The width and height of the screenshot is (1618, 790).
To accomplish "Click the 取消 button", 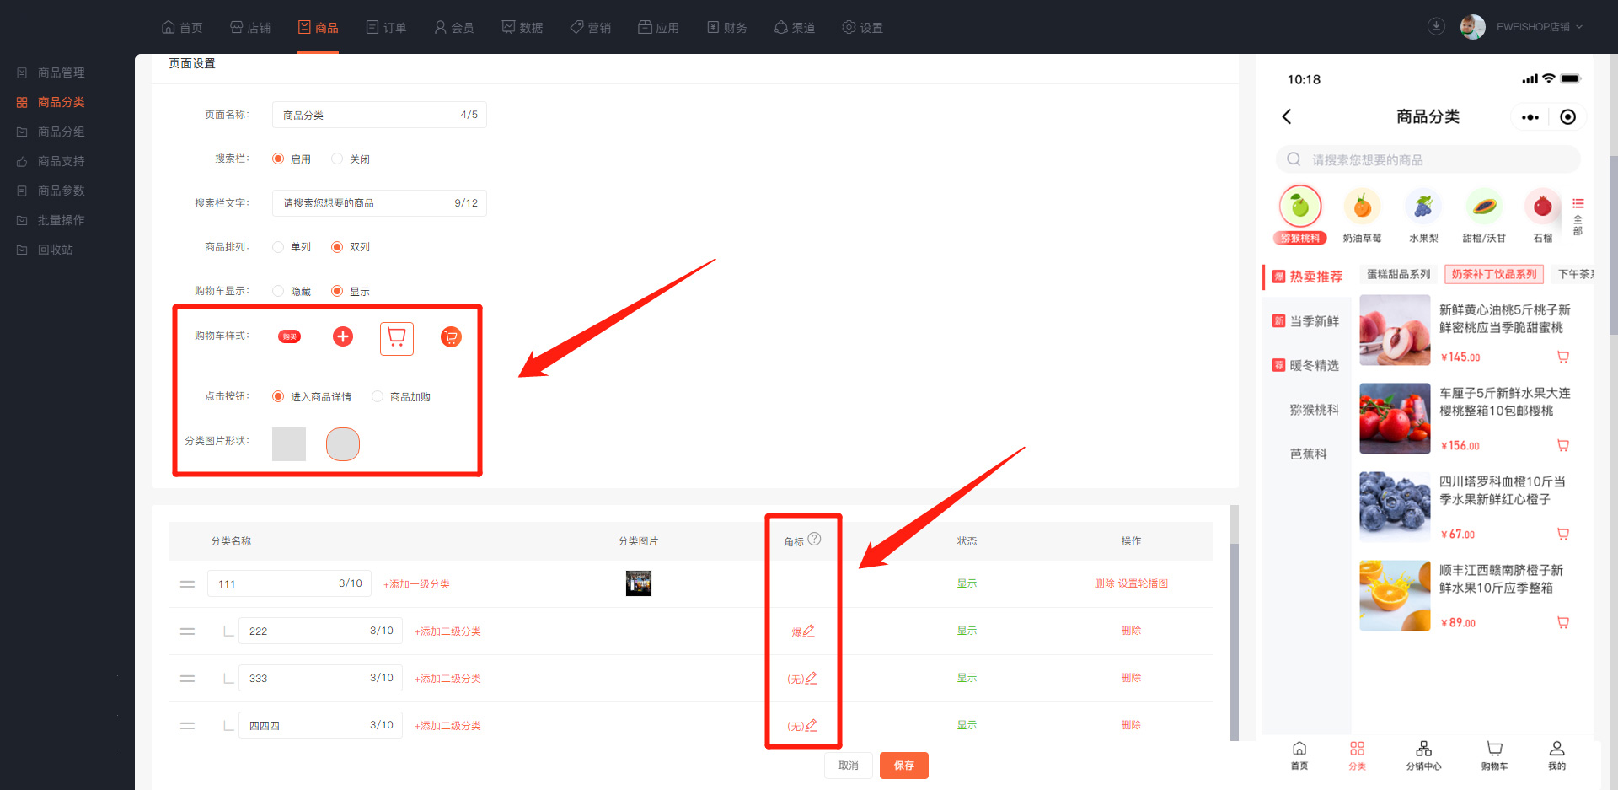I will click(848, 766).
